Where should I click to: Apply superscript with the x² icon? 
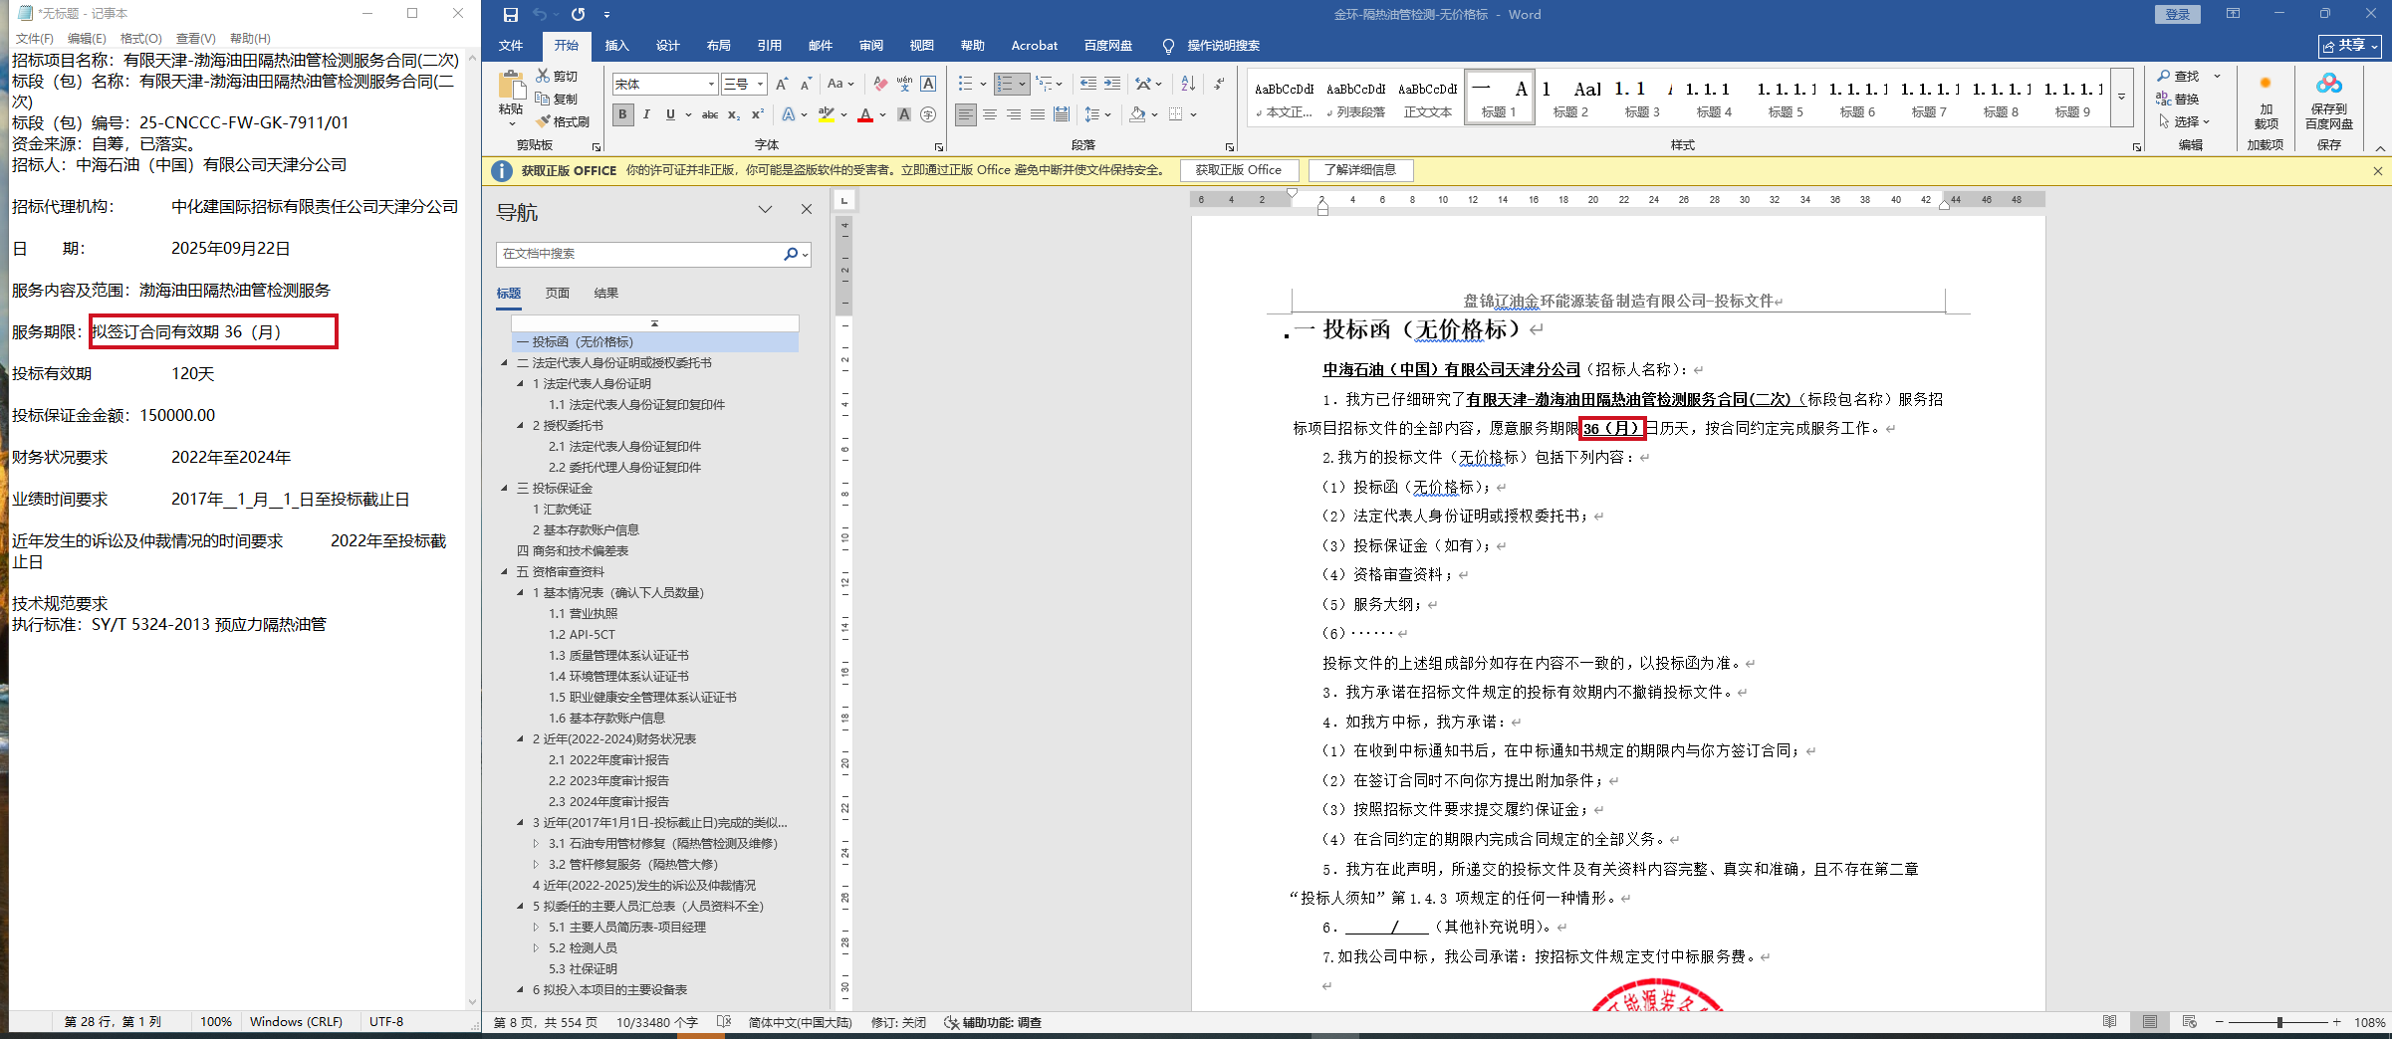click(757, 114)
